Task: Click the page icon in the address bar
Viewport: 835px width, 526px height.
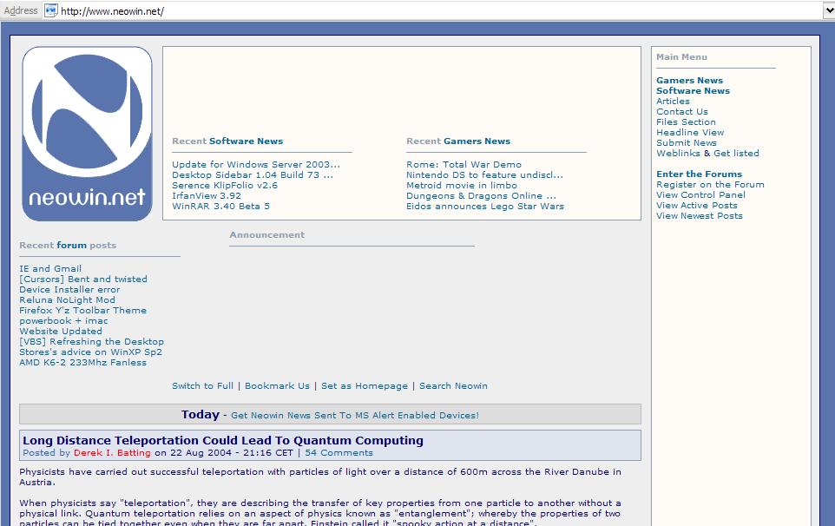Action: pyautogui.click(x=50, y=10)
